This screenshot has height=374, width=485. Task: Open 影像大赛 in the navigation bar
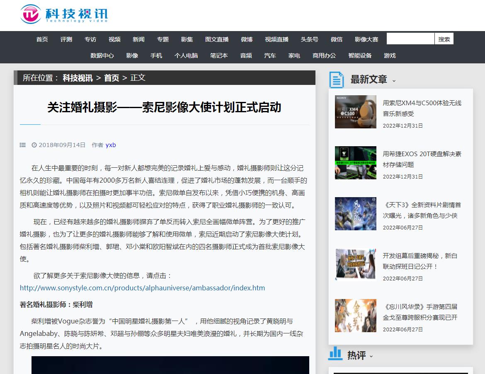(366, 39)
